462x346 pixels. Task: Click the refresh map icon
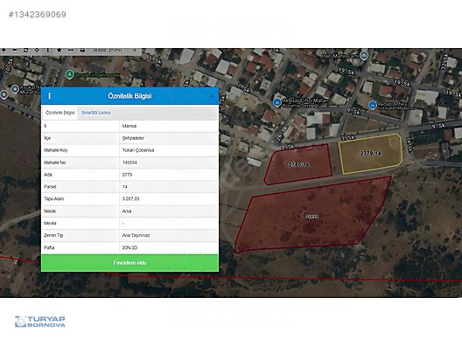coord(25,51)
